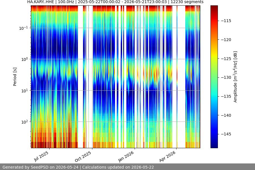Click the -140 colorbar tick label
Image resolution: width=255 pixels, height=170 pixels.
pyautogui.click(x=226, y=115)
